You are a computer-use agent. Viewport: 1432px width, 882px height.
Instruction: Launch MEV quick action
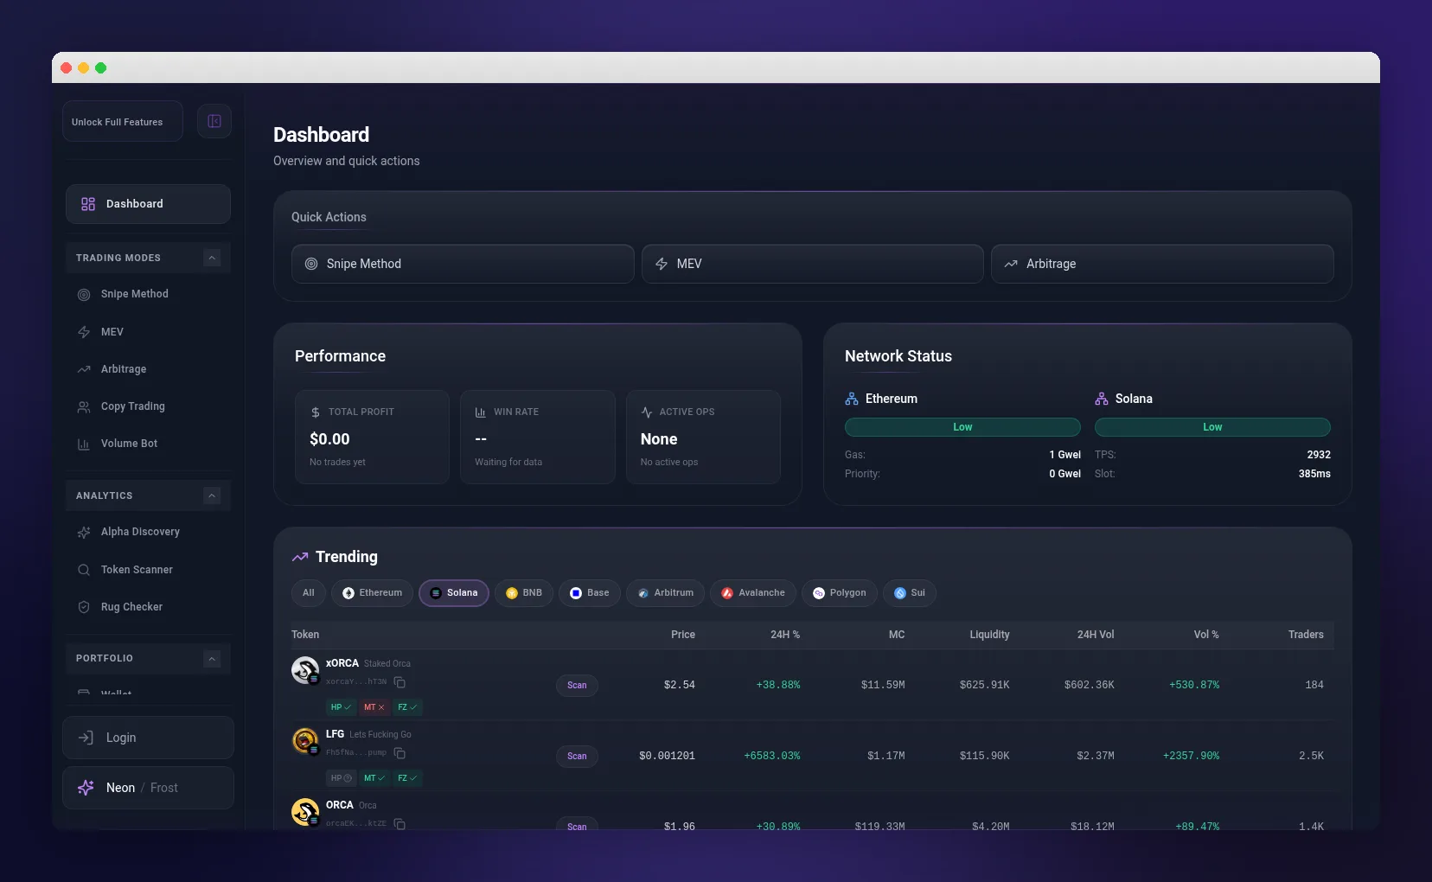tap(813, 264)
